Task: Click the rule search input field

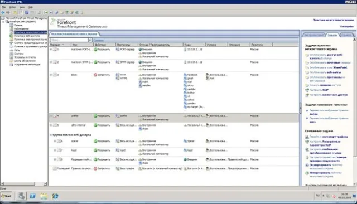Action: (69, 40)
